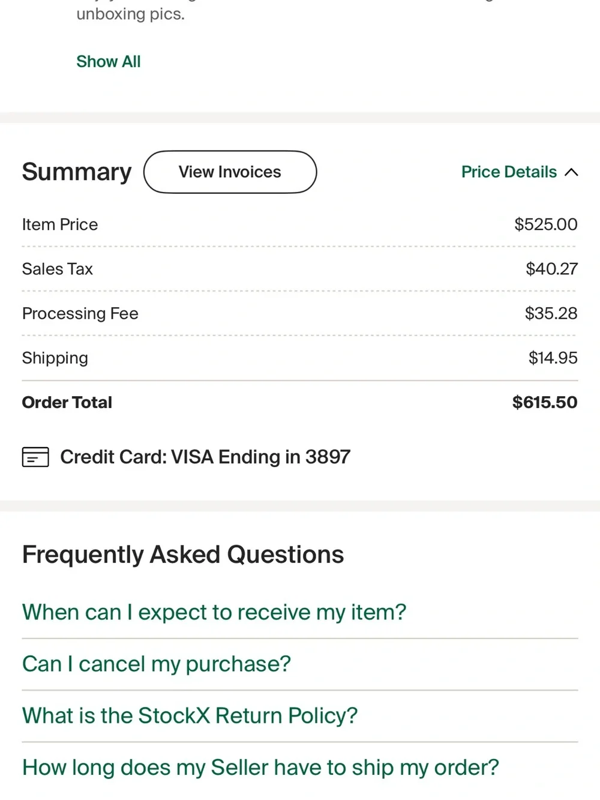Tap the Show All link
The width and height of the screenshot is (600, 800).
click(x=108, y=62)
